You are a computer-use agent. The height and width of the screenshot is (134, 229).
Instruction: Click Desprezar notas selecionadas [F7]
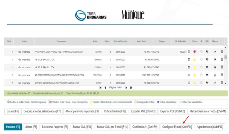[x=42, y=111]
